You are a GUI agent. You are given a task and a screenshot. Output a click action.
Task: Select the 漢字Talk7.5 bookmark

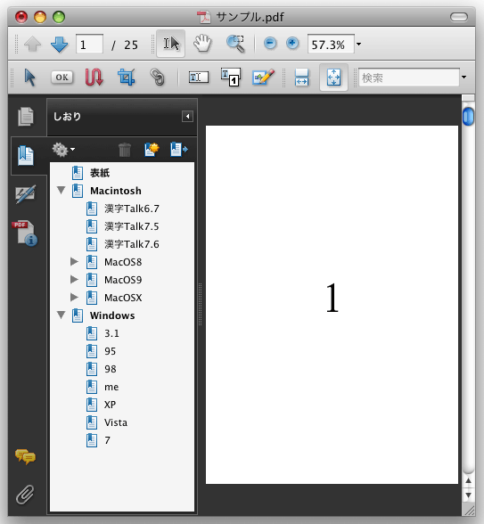(131, 226)
